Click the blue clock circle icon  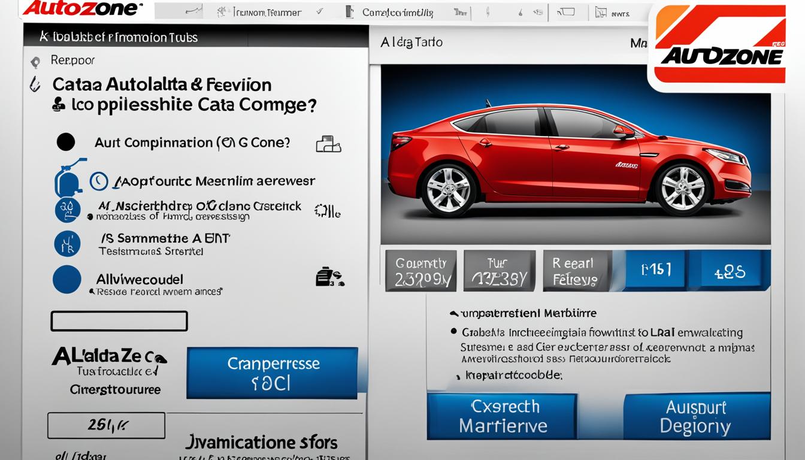[x=99, y=181]
